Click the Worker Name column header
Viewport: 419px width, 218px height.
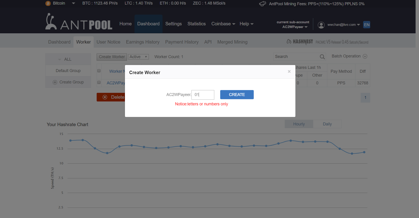117,71
